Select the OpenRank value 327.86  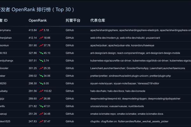[x=32, y=53]
